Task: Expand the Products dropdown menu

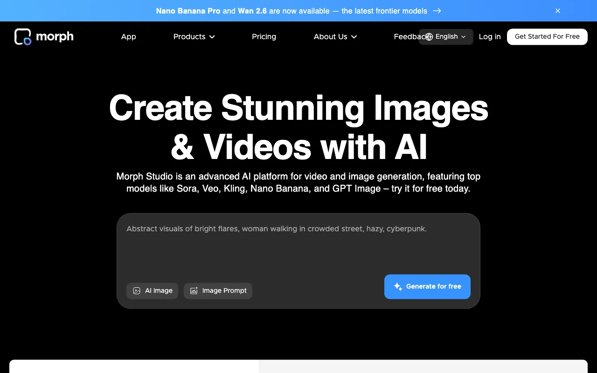Action: coord(194,37)
